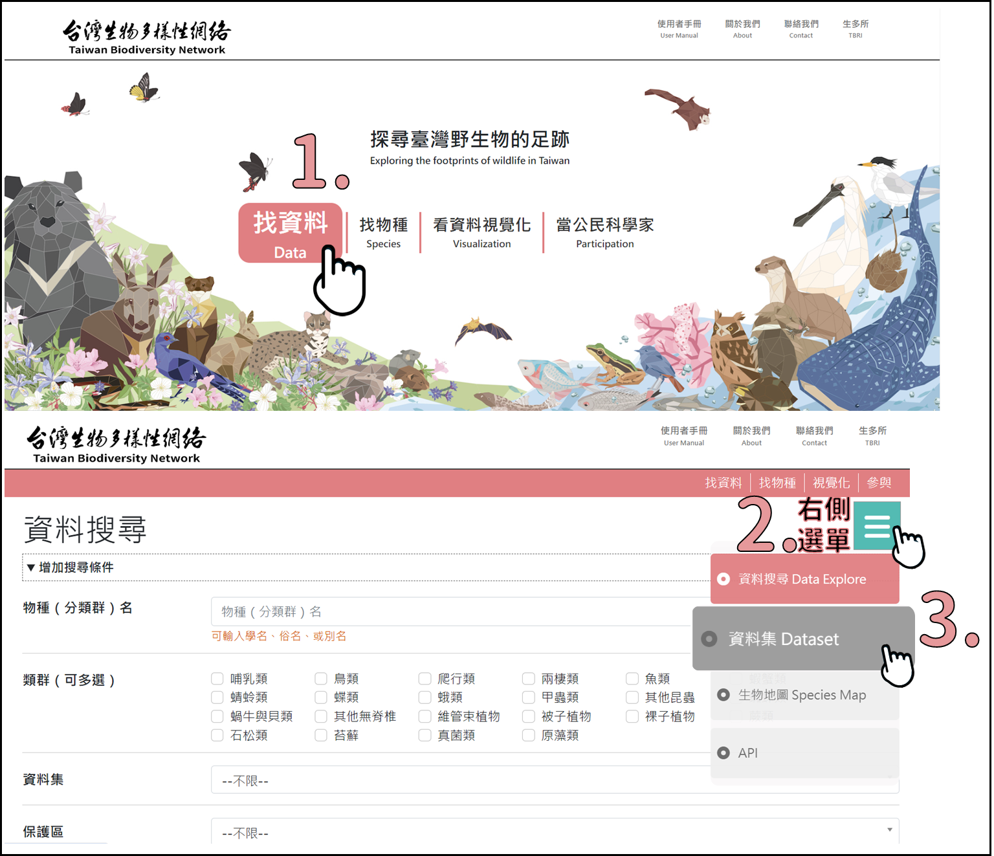
Task: Open 看資料視覺化 Visualization section
Action: point(481,233)
